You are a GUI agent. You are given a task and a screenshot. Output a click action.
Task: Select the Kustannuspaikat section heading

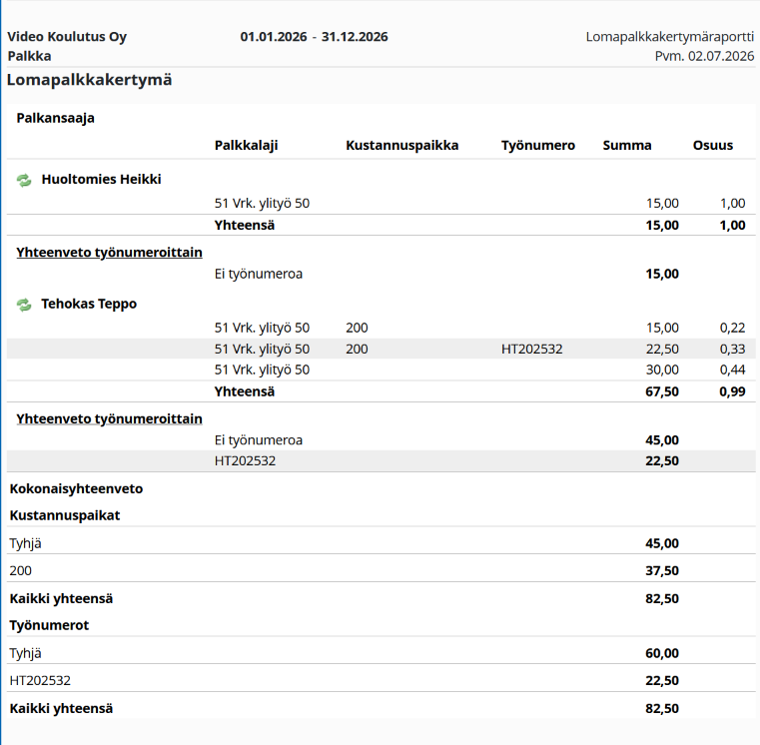[x=65, y=515]
